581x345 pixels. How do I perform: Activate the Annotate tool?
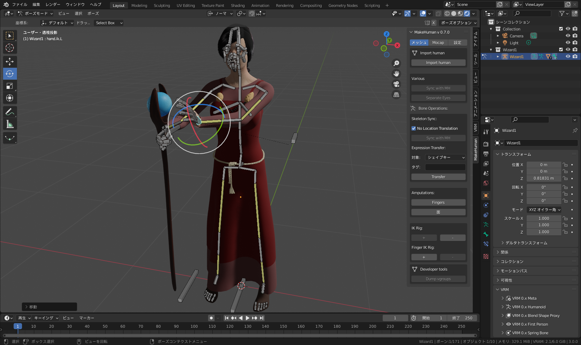(10, 111)
